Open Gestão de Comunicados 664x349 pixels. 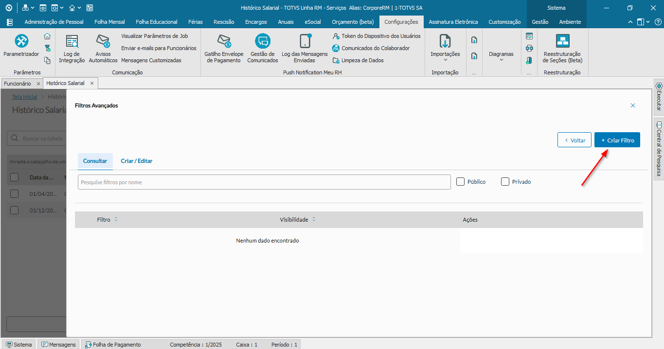click(263, 49)
